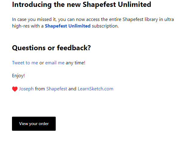Click the word 'Unlimited' in the top heading
This screenshot has height=143, width=186.
click(134, 4)
